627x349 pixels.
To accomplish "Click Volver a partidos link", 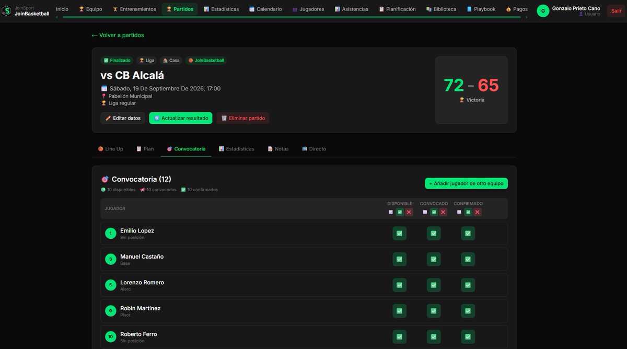I will (x=118, y=35).
